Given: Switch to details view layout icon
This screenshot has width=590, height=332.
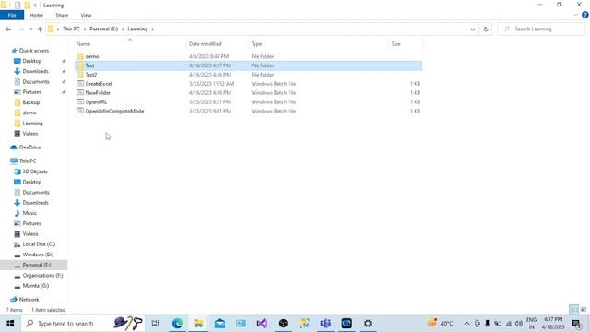Looking at the screenshot, I should 573,310.
